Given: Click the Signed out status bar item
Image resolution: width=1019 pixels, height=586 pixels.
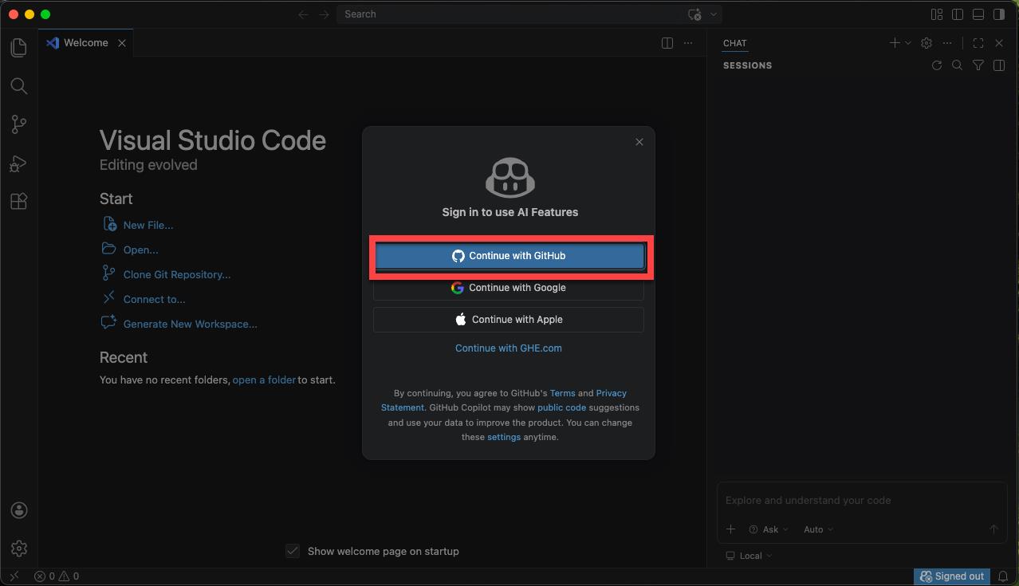Looking at the screenshot, I should pos(952,576).
